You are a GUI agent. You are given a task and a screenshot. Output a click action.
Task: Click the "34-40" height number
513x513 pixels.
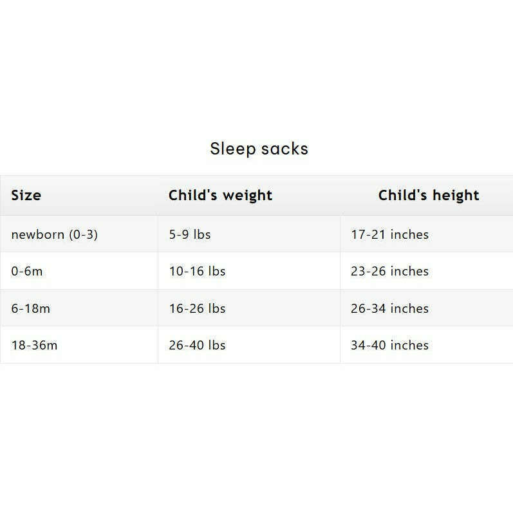[x=368, y=345]
